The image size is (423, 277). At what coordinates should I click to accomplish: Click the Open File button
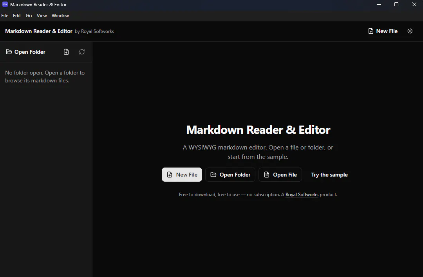[x=280, y=175]
